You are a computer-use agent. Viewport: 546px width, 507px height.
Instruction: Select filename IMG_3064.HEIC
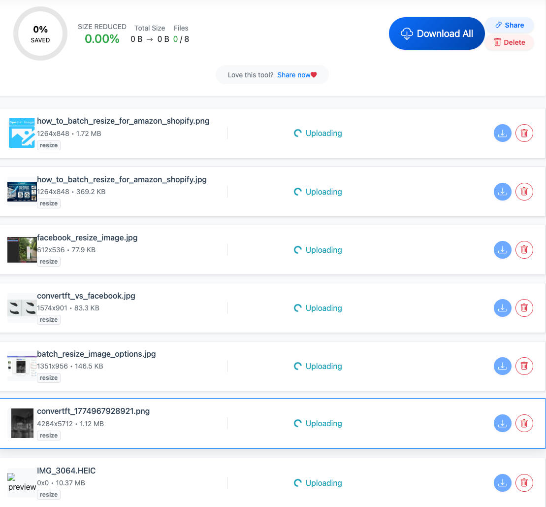click(x=66, y=471)
